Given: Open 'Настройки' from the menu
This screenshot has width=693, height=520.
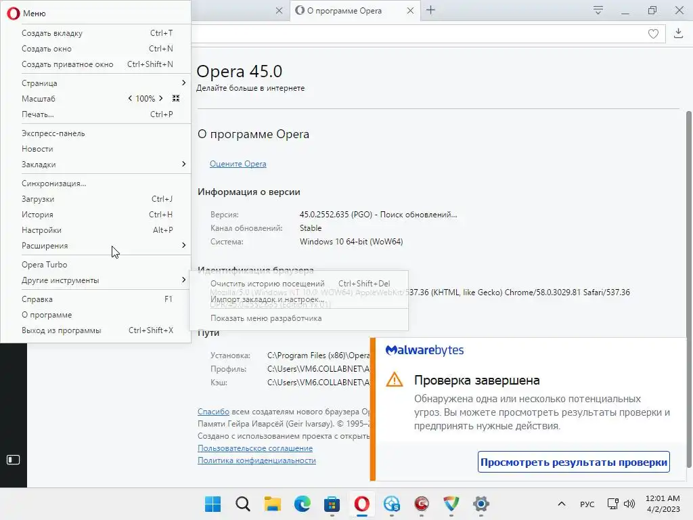Looking at the screenshot, I should click(96, 230).
